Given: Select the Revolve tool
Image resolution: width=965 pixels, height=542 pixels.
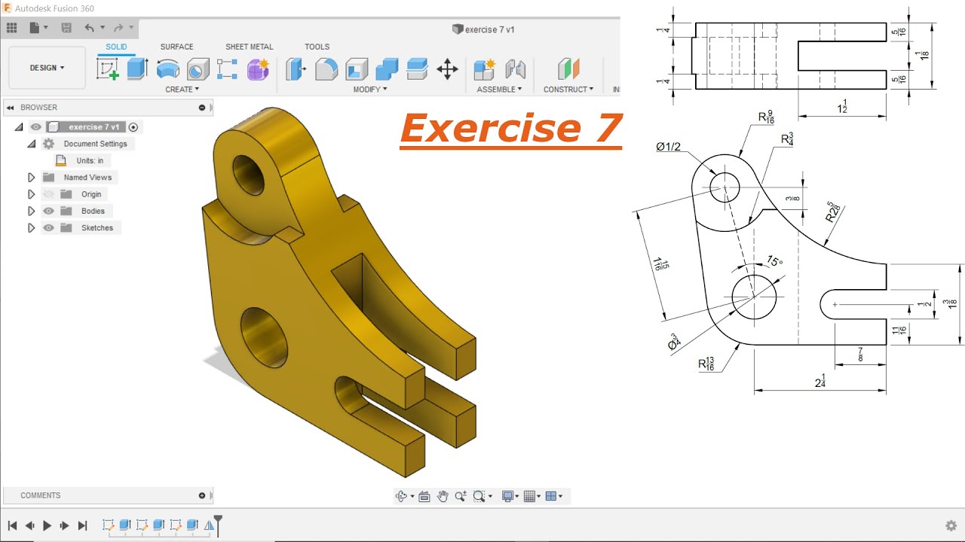Looking at the screenshot, I should [167, 69].
